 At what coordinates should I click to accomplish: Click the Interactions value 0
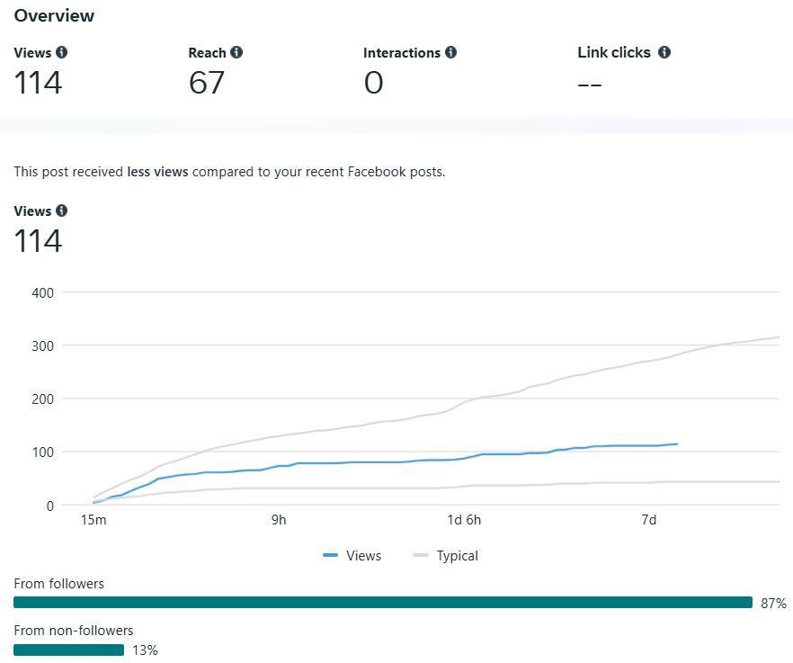tap(373, 83)
